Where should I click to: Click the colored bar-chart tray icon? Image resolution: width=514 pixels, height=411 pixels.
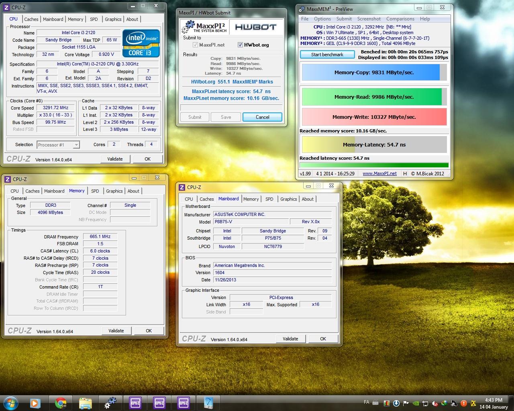(x=386, y=403)
